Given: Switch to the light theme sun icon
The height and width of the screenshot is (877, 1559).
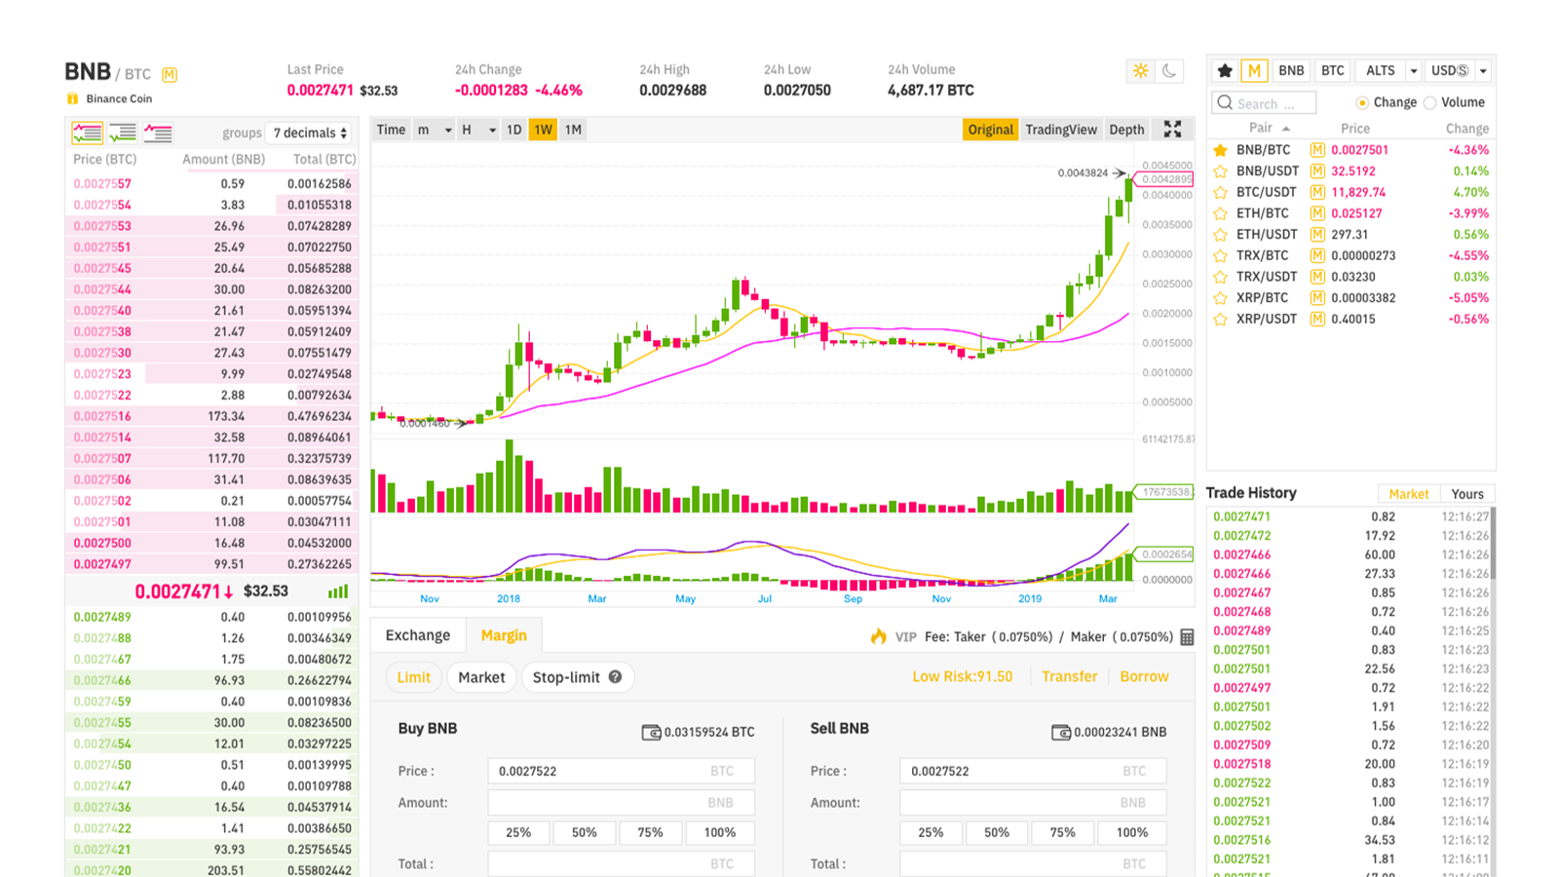Looking at the screenshot, I should pos(1140,70).
